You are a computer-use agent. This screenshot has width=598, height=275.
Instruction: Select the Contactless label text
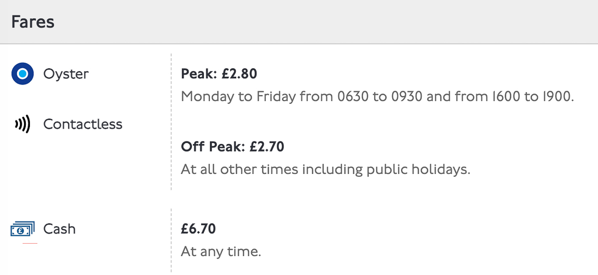83,124
